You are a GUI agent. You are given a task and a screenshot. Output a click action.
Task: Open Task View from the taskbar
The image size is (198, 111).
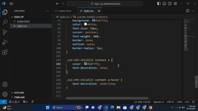pos(87,108)
